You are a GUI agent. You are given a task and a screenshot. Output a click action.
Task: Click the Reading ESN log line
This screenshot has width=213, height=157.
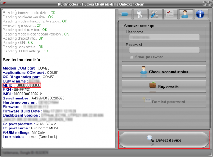click(x=18, y=43)
